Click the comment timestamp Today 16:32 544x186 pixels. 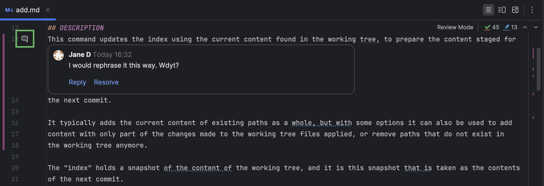pyautogui.click(x=112, y=54)
